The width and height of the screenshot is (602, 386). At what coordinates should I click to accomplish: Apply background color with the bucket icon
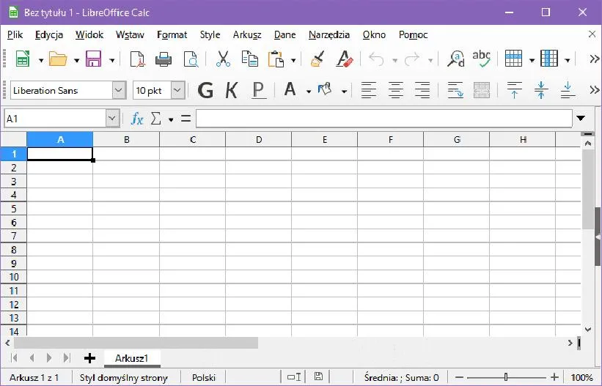pos(325,90)
